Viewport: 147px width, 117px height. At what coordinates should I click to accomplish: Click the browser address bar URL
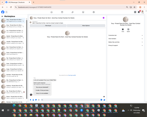point(35,7)
